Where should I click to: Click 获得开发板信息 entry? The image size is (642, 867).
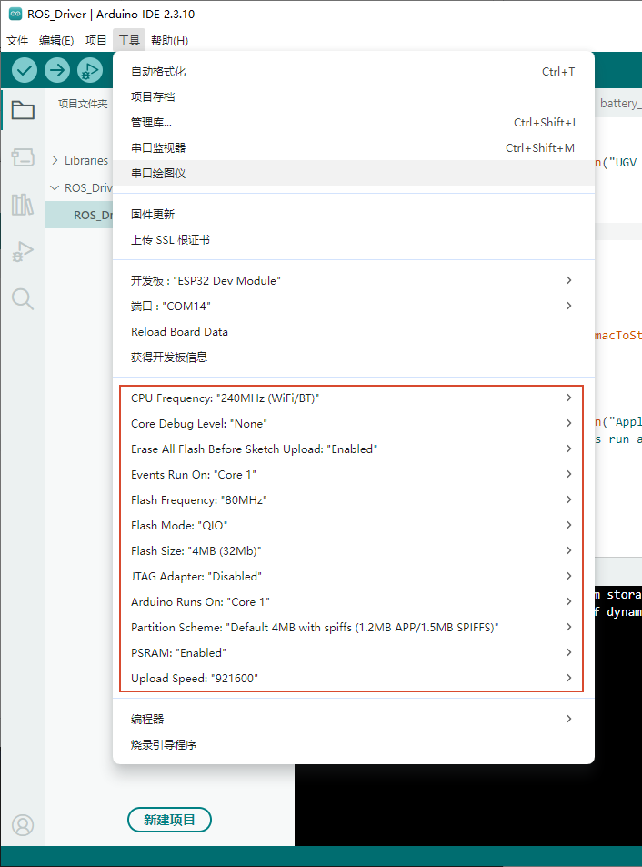[x=354, y=357]
